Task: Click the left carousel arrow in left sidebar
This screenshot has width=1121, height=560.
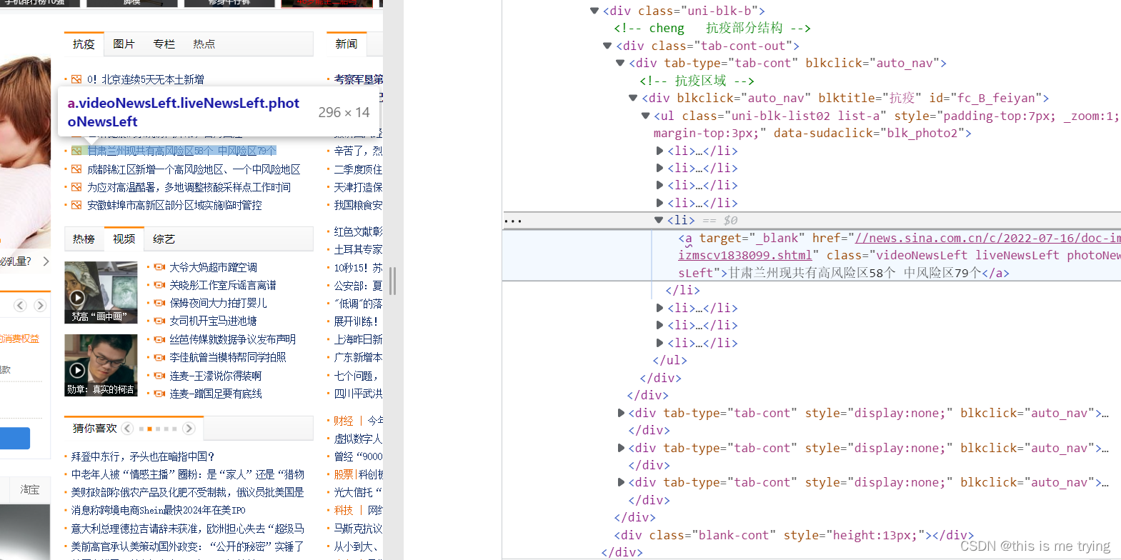Action: coord(20,306)
